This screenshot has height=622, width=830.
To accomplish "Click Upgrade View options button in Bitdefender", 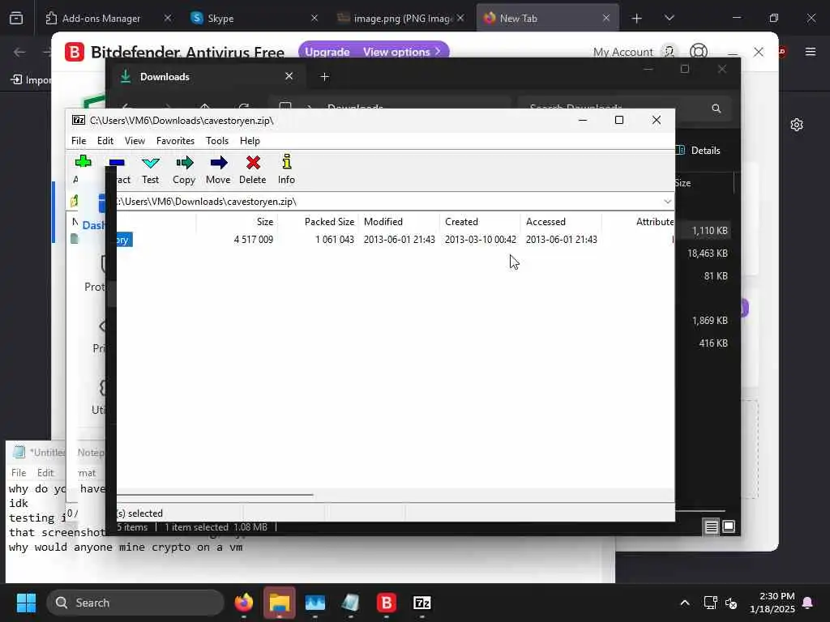I will (x=373, y=51).
